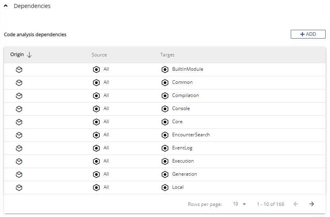
Task: Click the Origin sort arrow icon
Action: tap(29, 55)
